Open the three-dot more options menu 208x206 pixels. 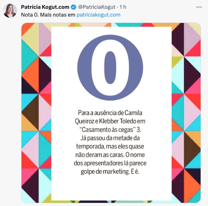coord(199,7)
